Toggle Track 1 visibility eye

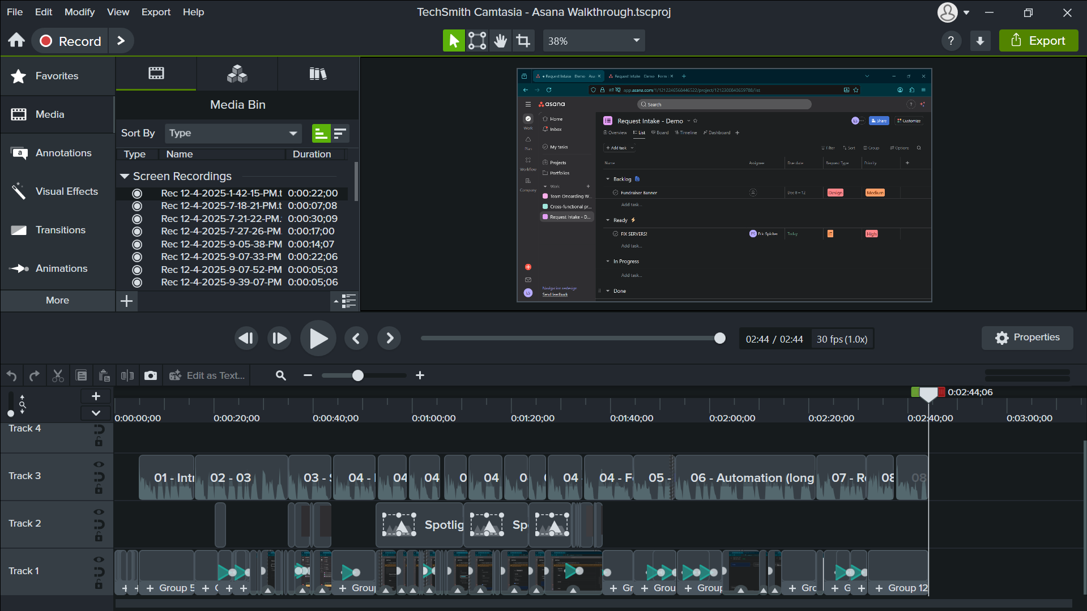(99, 559)
